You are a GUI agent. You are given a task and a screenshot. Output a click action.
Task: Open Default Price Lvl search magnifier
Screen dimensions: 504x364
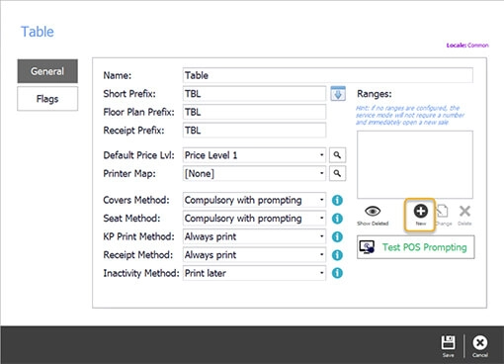[337, 155]
